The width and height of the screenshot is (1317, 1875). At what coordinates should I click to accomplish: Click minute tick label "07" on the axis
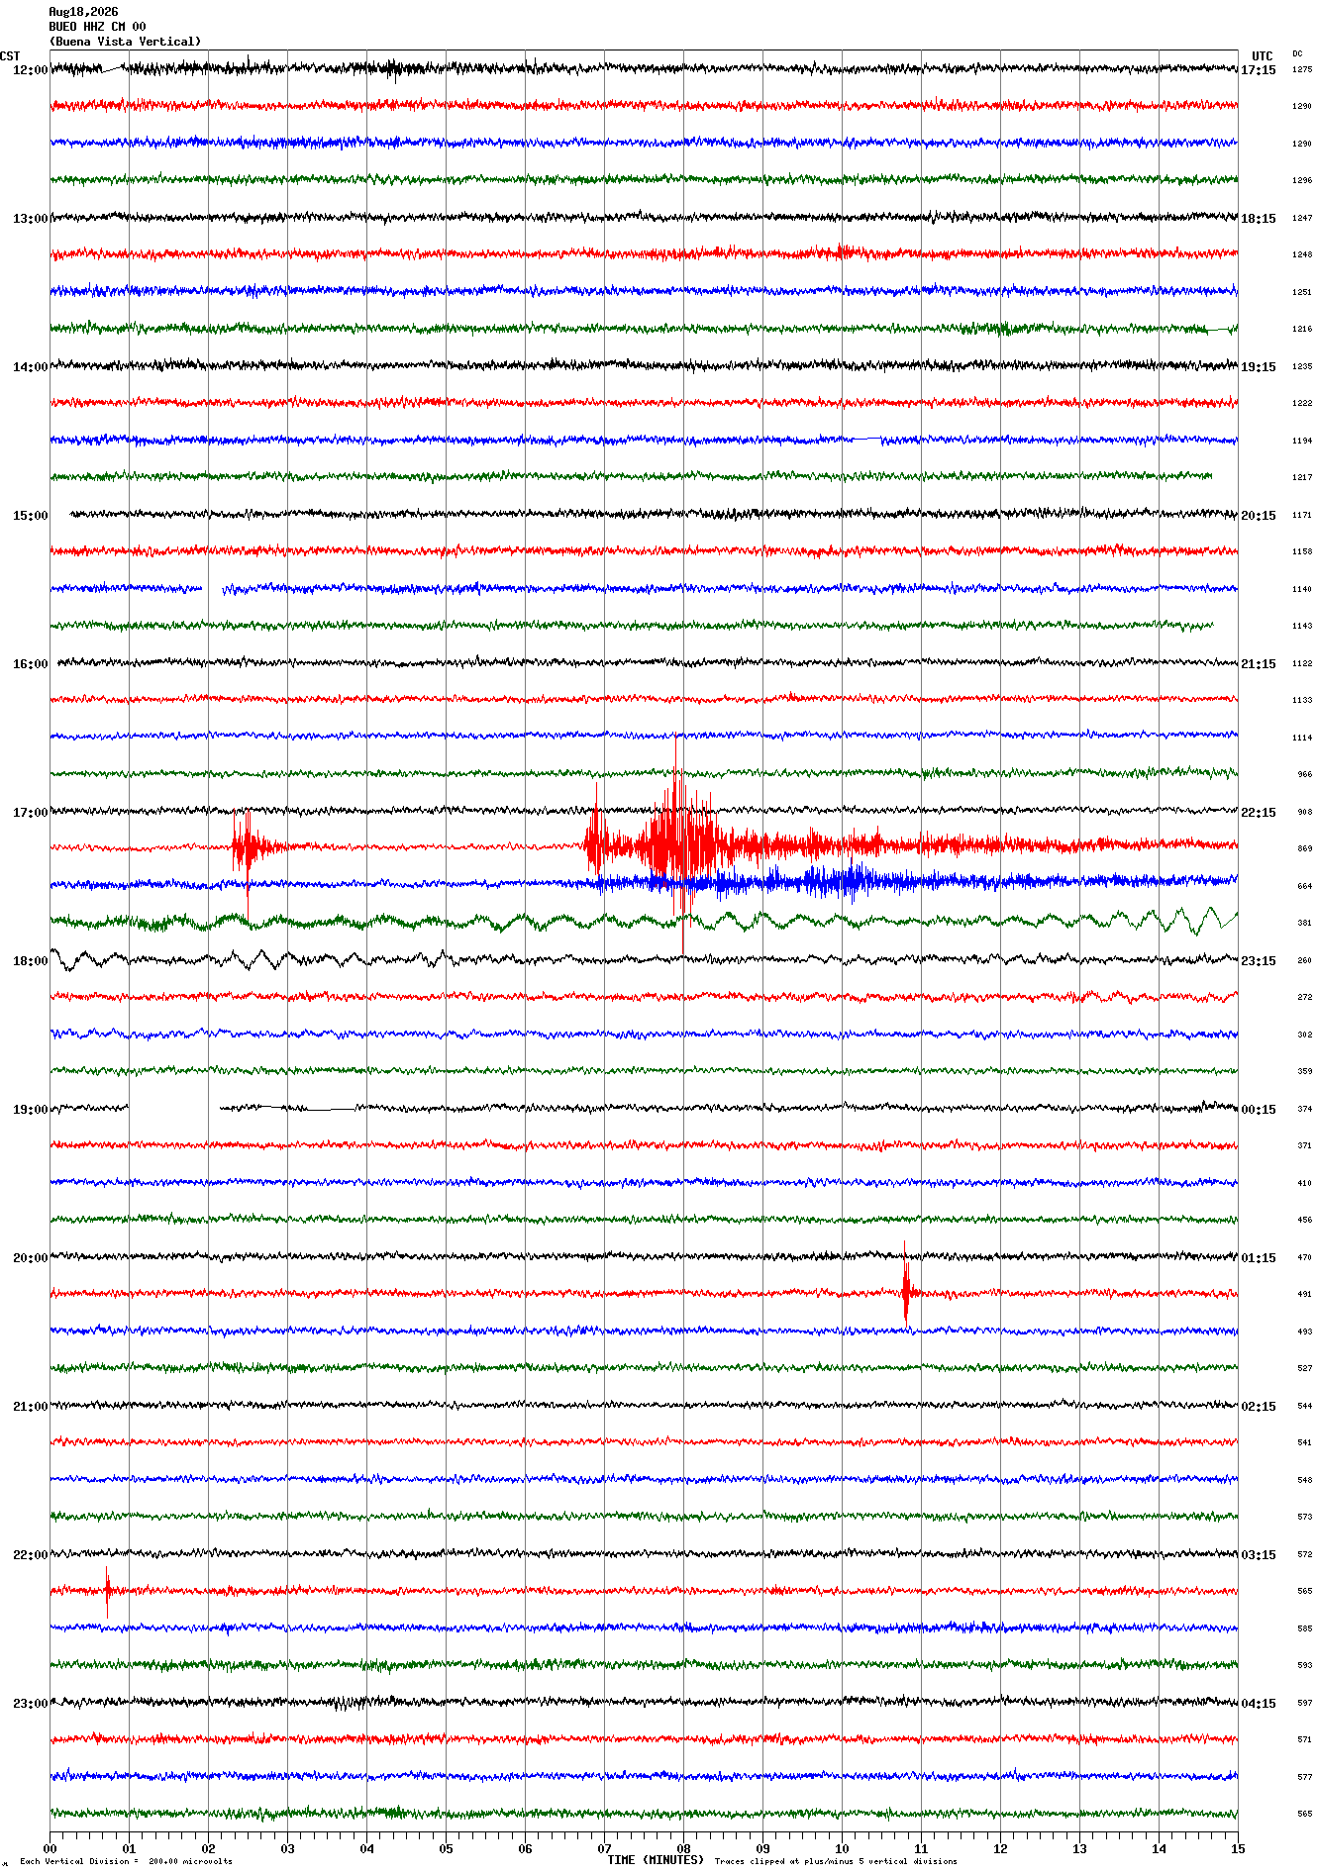tap(604, 1848)
